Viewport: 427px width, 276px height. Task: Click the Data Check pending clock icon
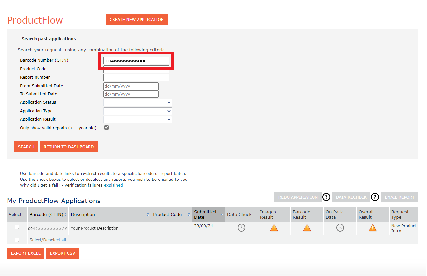tap(241, 228)
